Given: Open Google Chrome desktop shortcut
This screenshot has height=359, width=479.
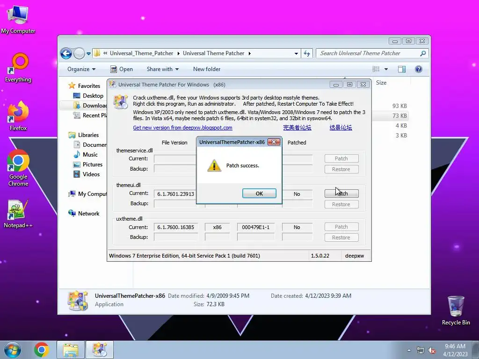Looking at the screenshot, I should click(x=18, y=168).
